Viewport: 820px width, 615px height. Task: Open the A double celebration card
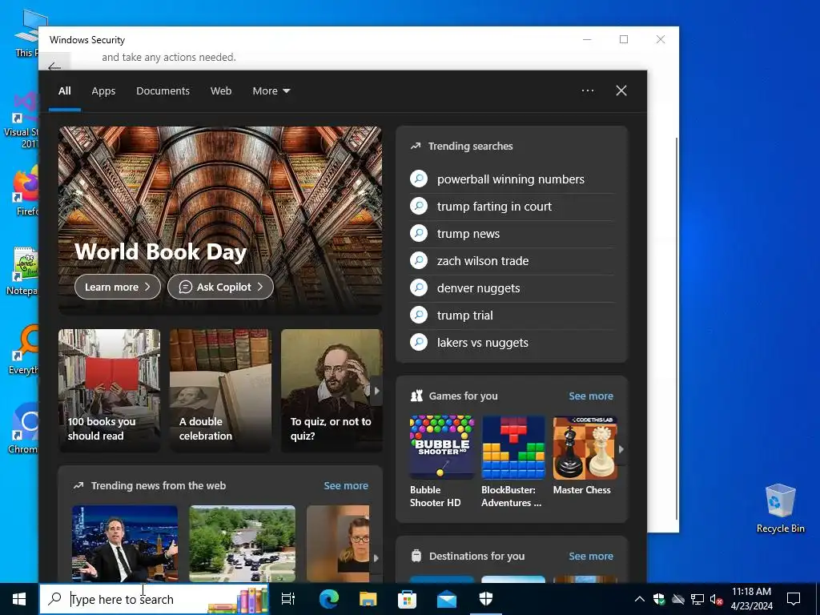pos(220,391)
